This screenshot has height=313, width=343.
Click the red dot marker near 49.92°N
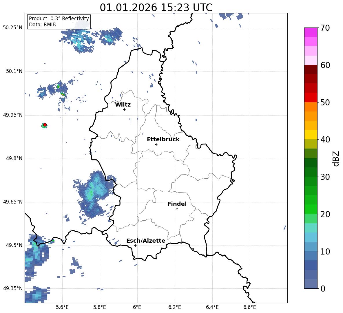point(45,125)
